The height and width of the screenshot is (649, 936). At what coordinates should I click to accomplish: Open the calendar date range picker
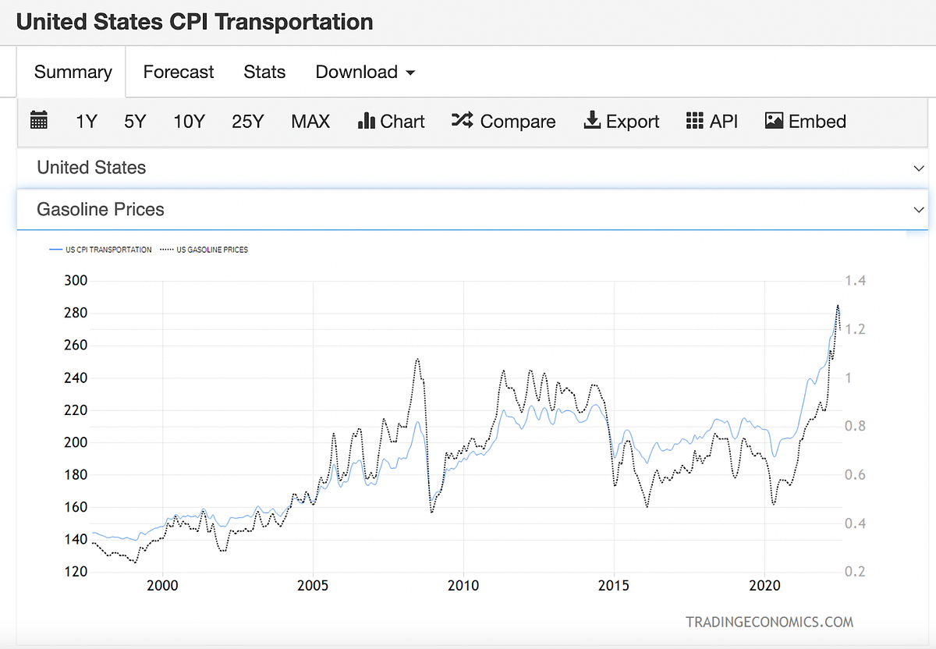pyautogui.click(x=39, y=121)
